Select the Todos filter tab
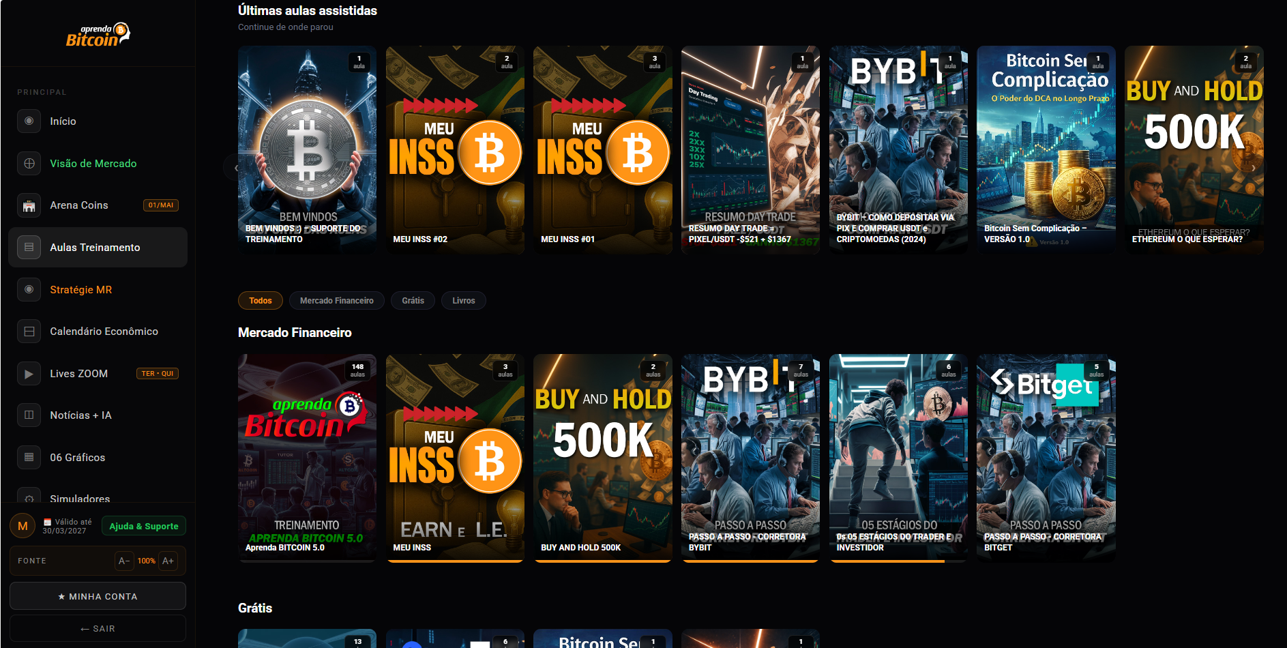This screenshot has height=648, width=1287. pyautogui.click(x=261, y=301)
